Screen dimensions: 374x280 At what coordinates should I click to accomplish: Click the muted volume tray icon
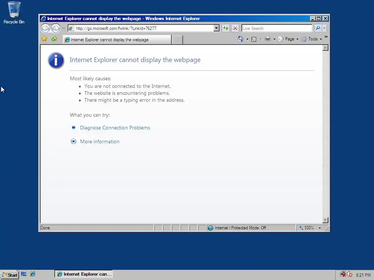click(350, 274)
